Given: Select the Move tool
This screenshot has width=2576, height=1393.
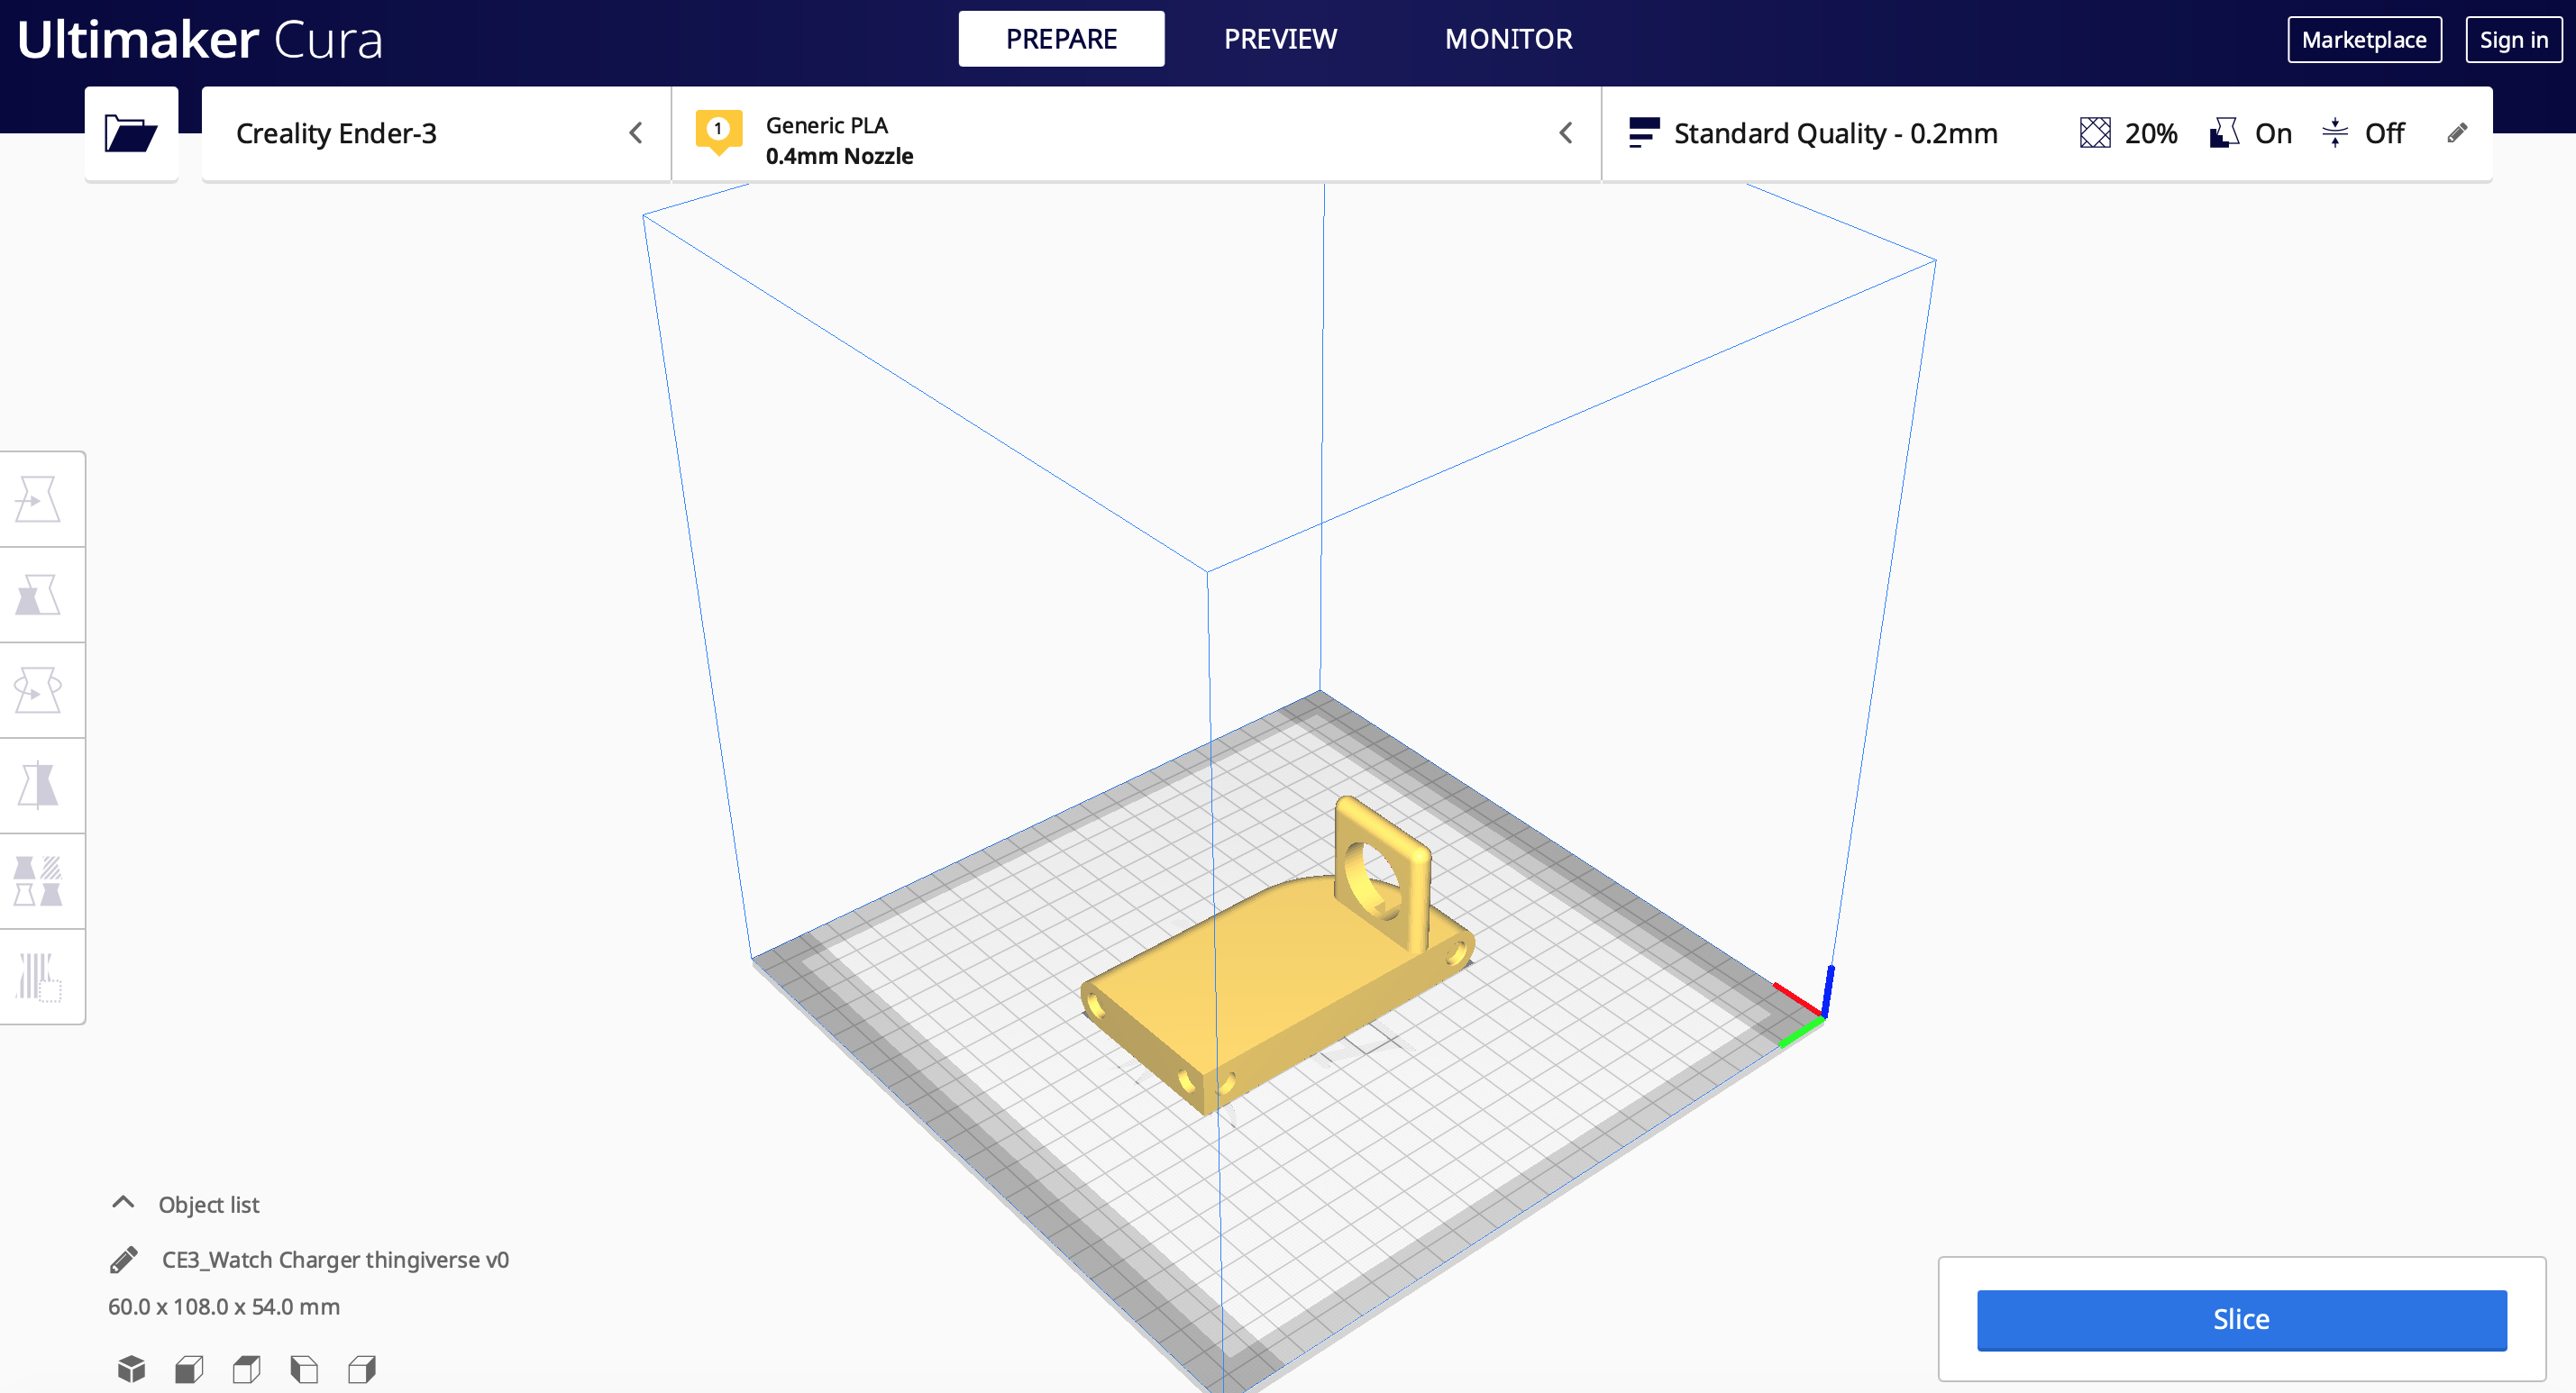Looking at the screenshot, I should 38,499.
